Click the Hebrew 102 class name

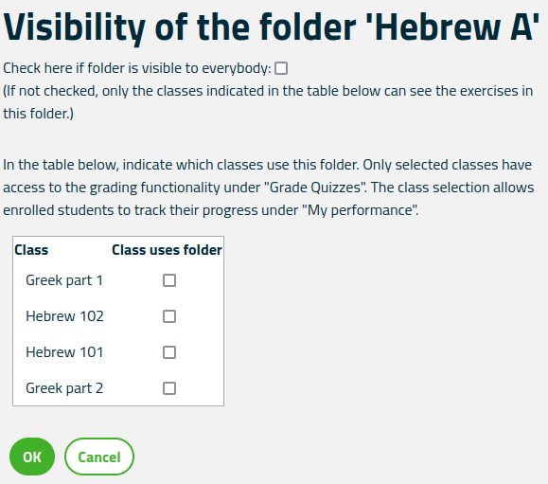64,316
